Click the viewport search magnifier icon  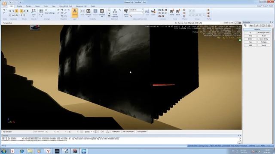coord(201,23)
